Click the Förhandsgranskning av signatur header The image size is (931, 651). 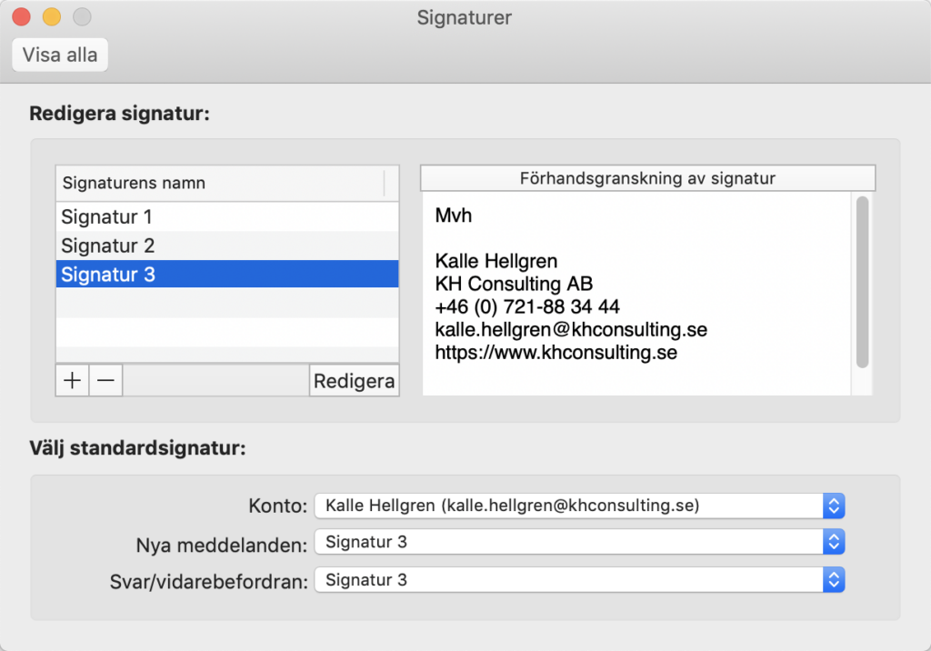pyautogui.click(x=647, y=178)
